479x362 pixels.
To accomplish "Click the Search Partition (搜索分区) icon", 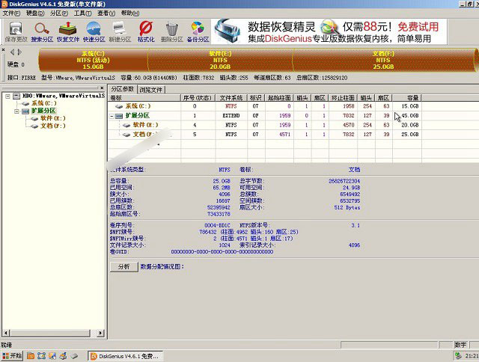I will coord(42,31).
